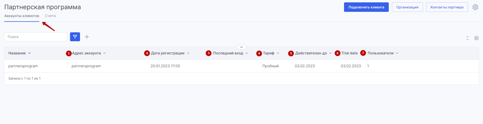Viewport: 483px width, 124px height.
Task: Click the Подключить клиента button
Action: click(366, 7)
